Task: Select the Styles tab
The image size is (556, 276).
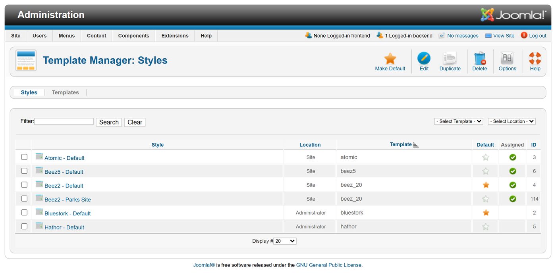Action: pos(29,92)
